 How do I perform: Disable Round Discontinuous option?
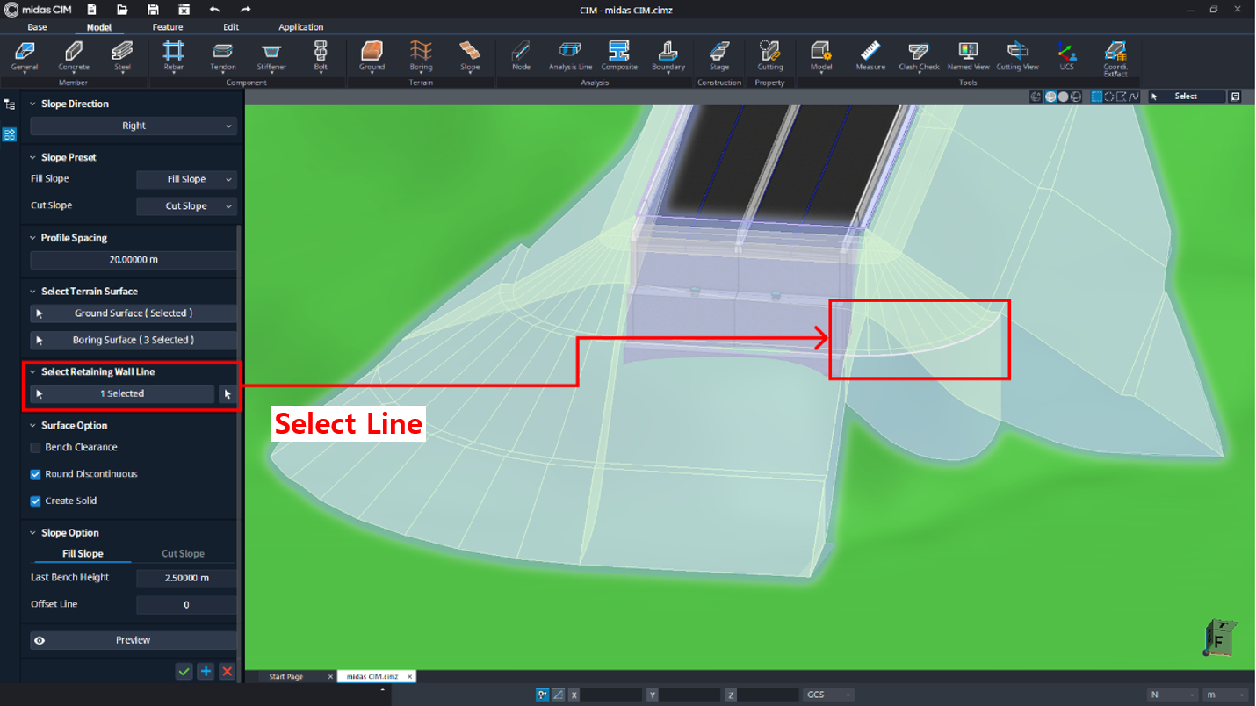[35, 473]
